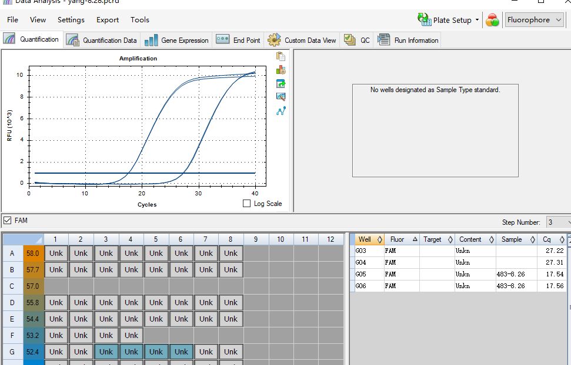571x365 pixels.
Task: Open the View menu
Action: 38,19
